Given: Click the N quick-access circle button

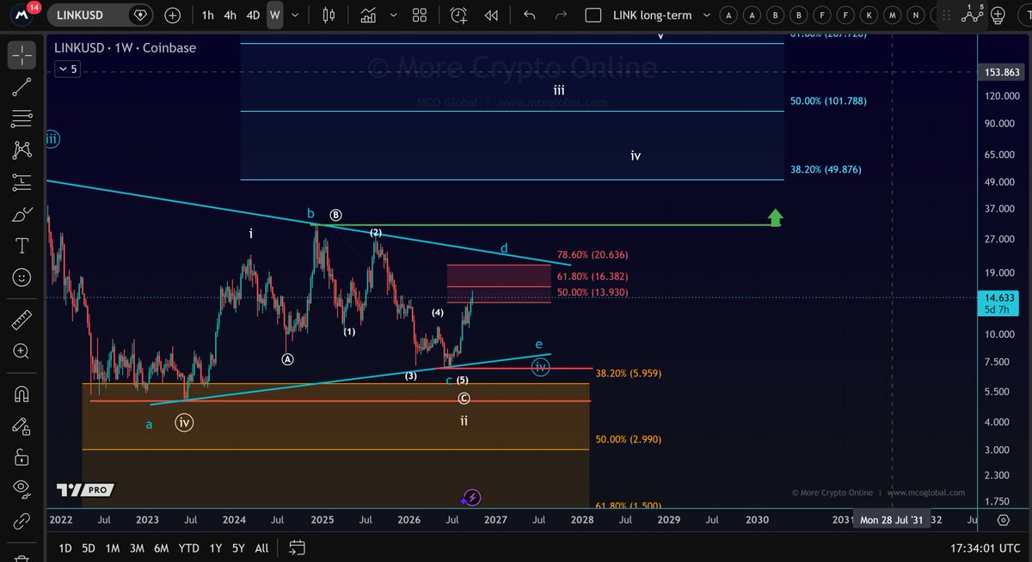Looking at the screenshot, I should click(x=916, y=15).
